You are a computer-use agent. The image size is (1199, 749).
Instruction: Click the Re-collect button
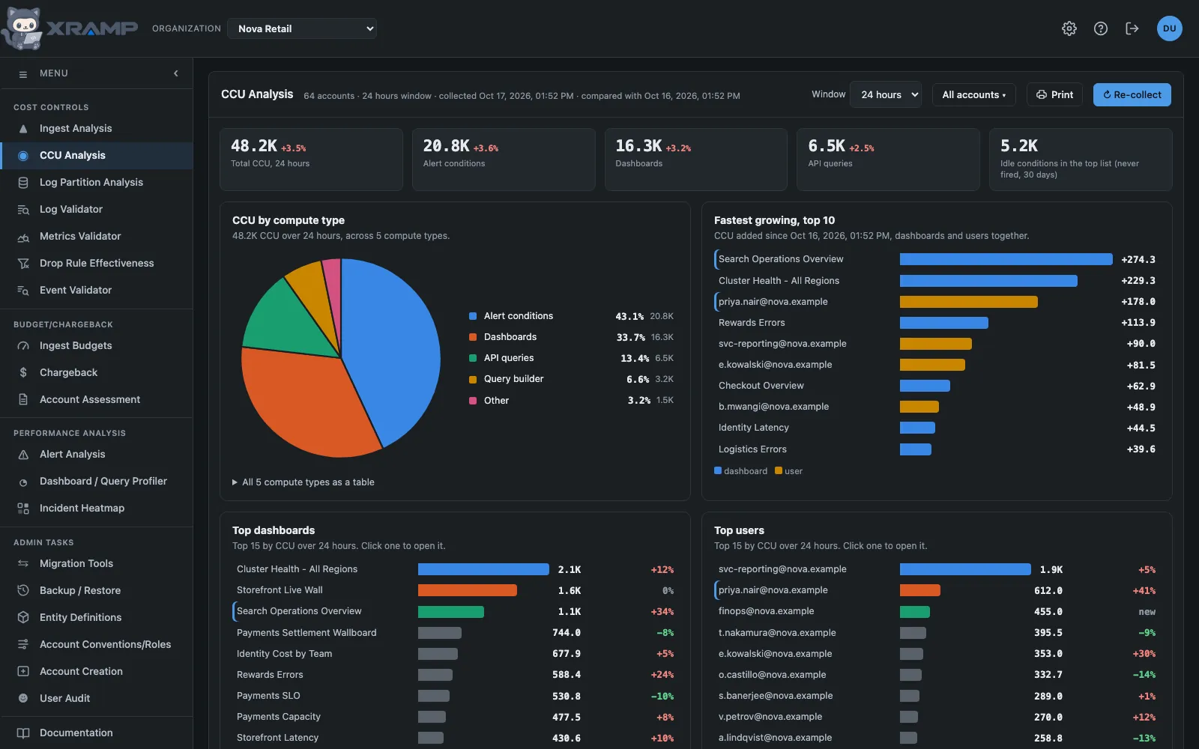[x=1132, y=95]
